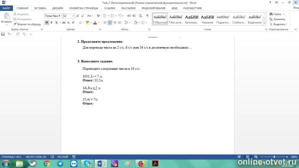Redo action in Quick Access toolbar
Screen dimensions: 299x168
18,34
